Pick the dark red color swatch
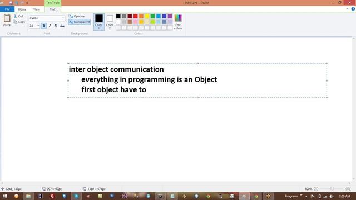 130,16
